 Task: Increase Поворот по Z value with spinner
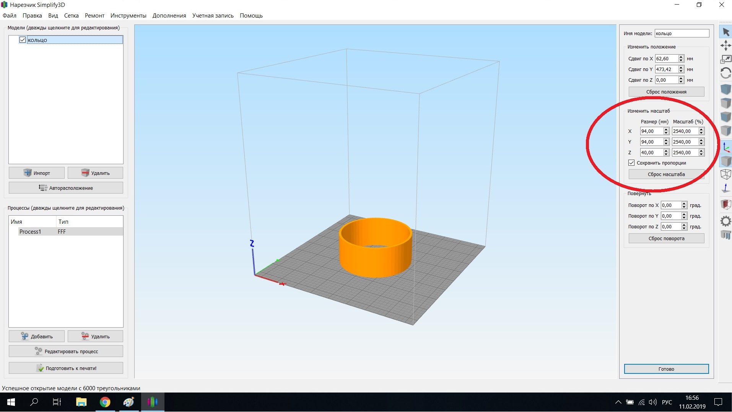[684, 225]
